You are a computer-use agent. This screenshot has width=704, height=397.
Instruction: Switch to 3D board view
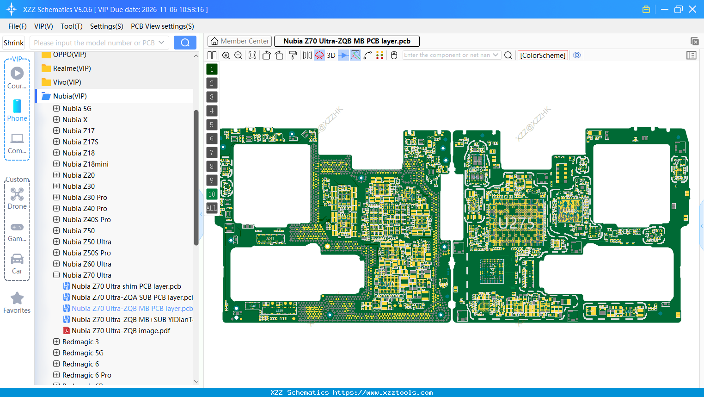[331, 55]
